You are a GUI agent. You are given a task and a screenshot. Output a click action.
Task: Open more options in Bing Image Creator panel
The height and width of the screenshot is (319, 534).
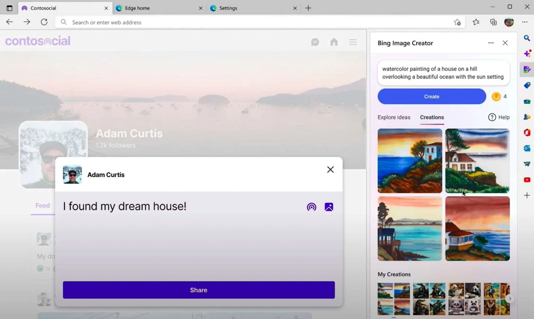[x=491, y=43]
